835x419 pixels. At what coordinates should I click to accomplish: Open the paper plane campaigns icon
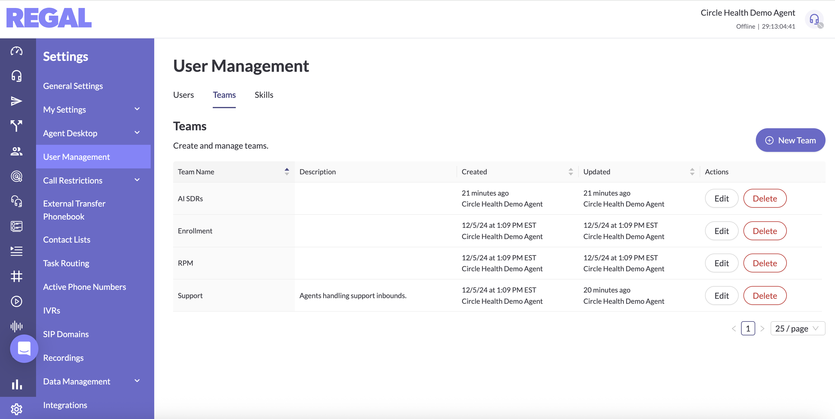[17, 101]
